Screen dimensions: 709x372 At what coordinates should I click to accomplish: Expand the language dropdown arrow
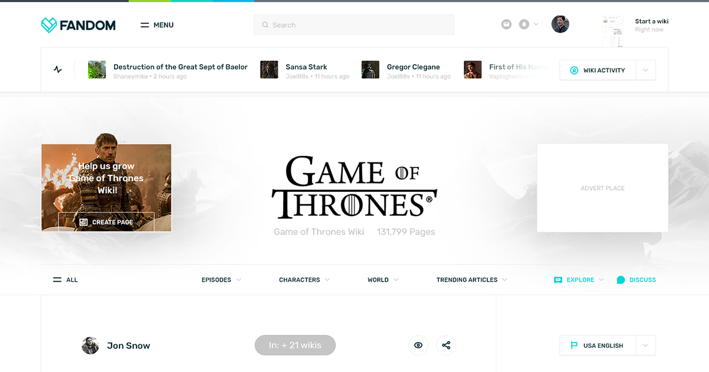pyautogui.click(x=646, y=345)
